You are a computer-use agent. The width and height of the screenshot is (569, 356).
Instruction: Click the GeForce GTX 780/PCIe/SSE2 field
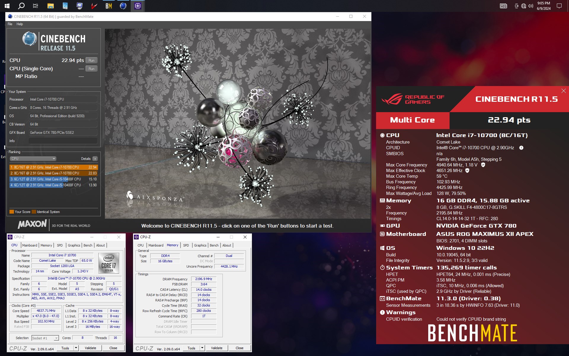[63, 133]
